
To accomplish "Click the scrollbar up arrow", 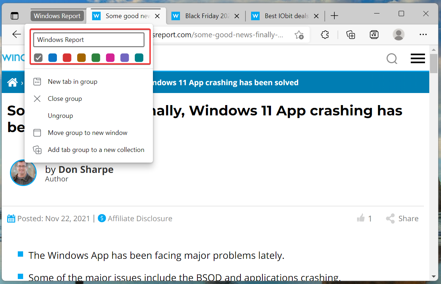I will click(x=434, y=49).
